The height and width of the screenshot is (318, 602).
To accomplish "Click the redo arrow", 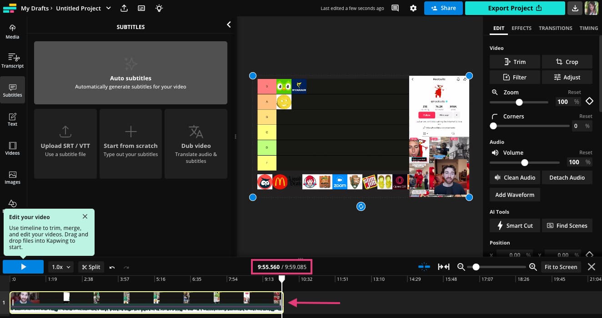I will point(126,267).
